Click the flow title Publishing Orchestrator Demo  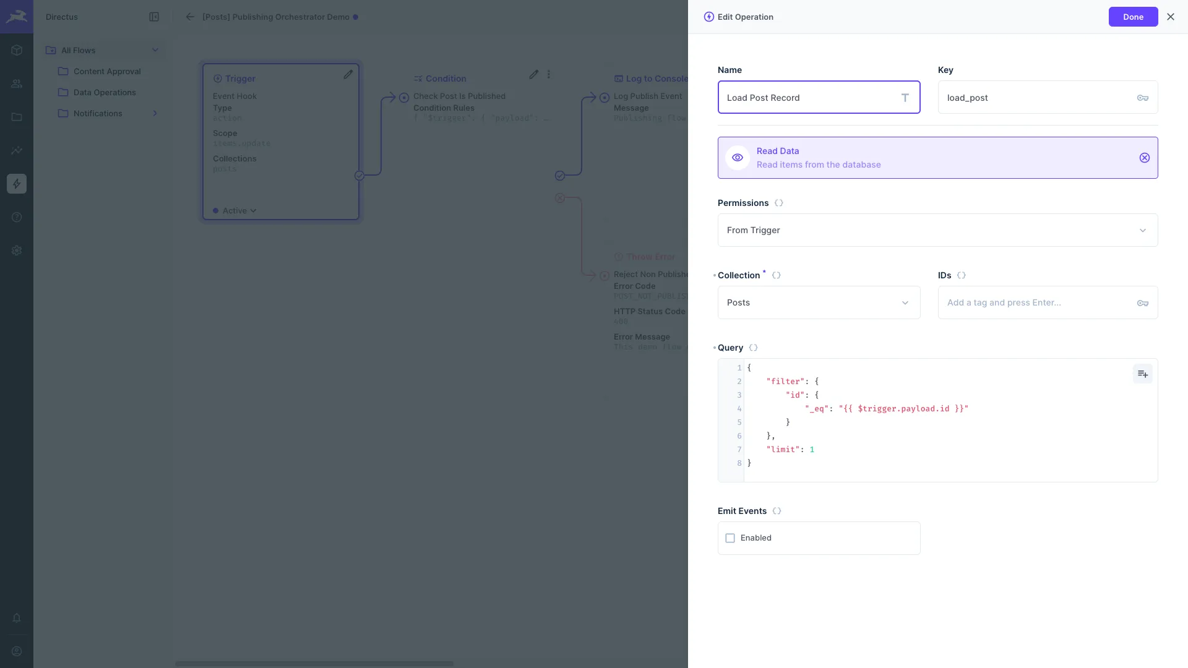click(276, 17)
